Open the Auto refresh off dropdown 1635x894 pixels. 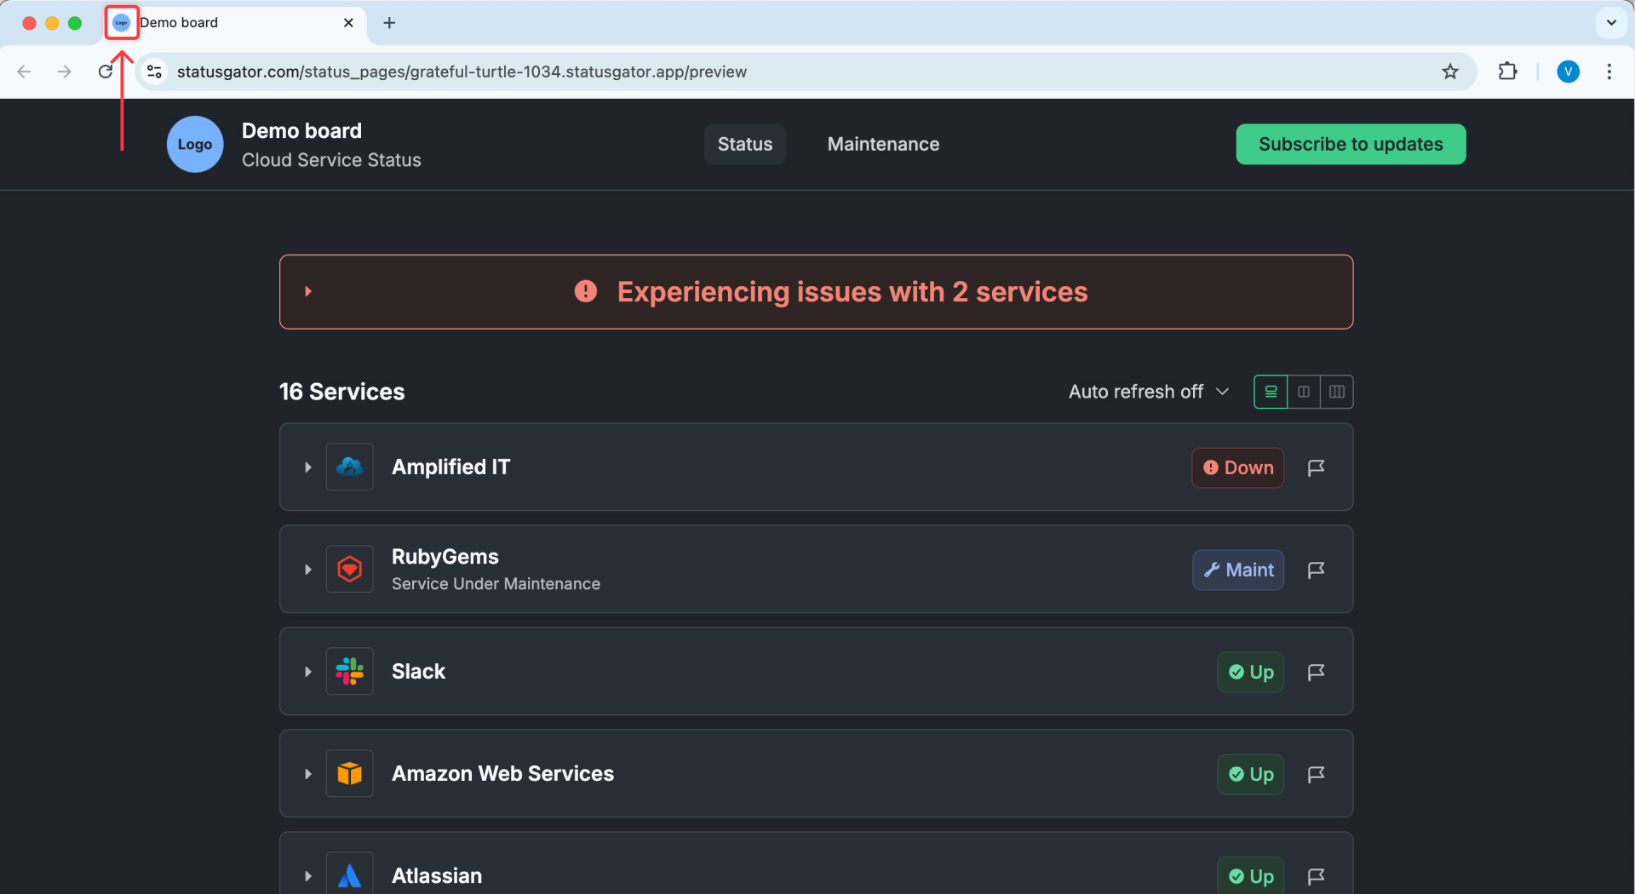click(x=1149, y=392)
